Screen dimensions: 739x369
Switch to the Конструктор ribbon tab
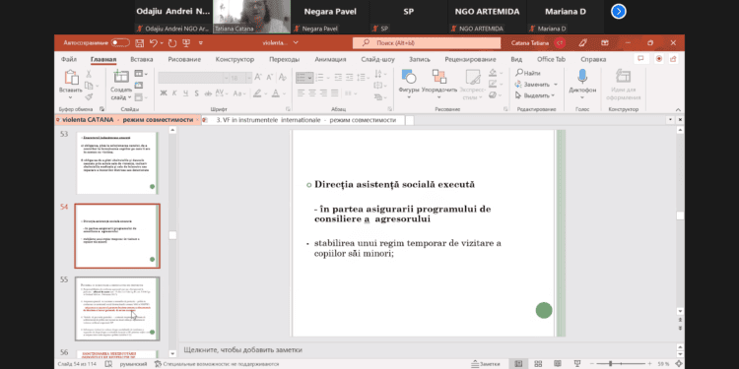click(235, 59)
